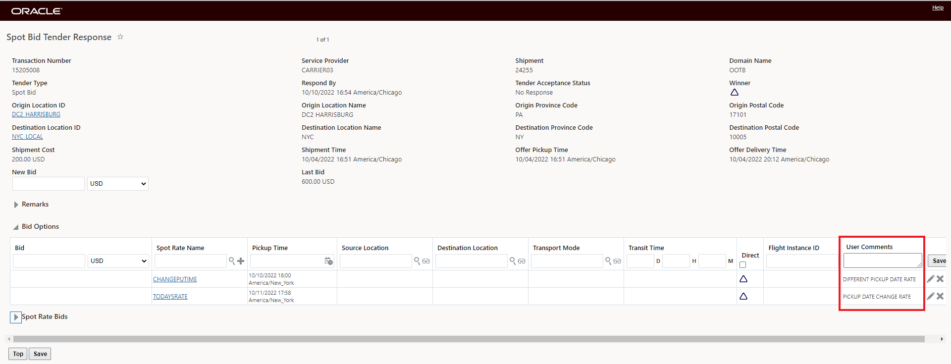Click the Top button at the page bottom
This screenshot has width=951, height=364.
(x=18, y=354)
